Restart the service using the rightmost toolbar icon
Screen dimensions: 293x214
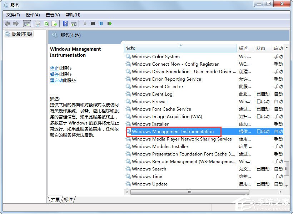click(110, 23)
